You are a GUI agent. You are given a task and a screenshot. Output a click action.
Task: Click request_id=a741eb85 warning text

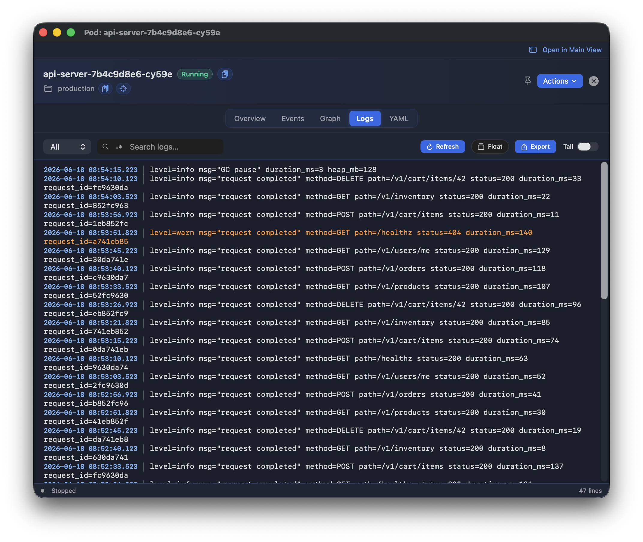[x=86, y=242]
